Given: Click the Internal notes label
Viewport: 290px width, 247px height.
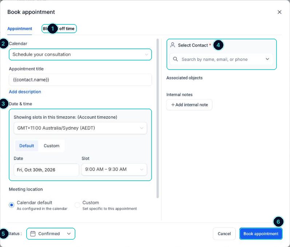Looking at the screenshot, I should pyautogui.click(x=179, y=95).
